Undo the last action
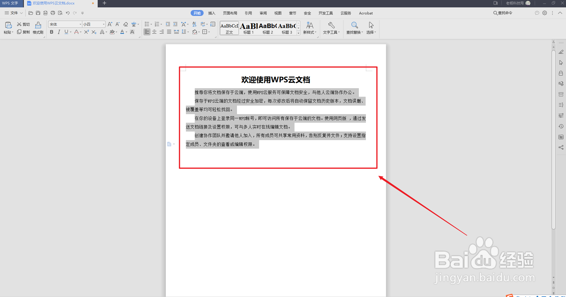 [x=68, y=13]
